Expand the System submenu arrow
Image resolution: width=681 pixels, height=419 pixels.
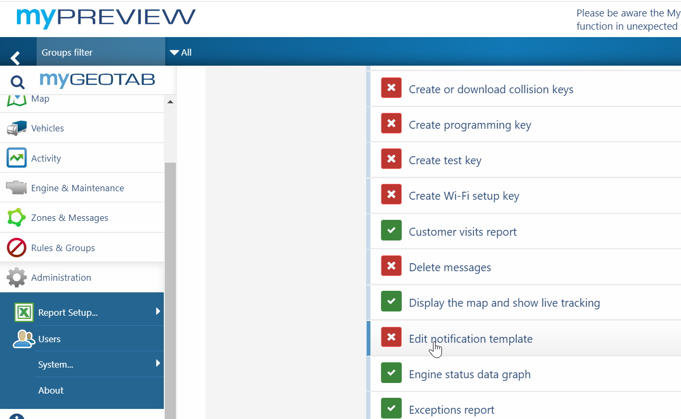click(x=158, y=364)
